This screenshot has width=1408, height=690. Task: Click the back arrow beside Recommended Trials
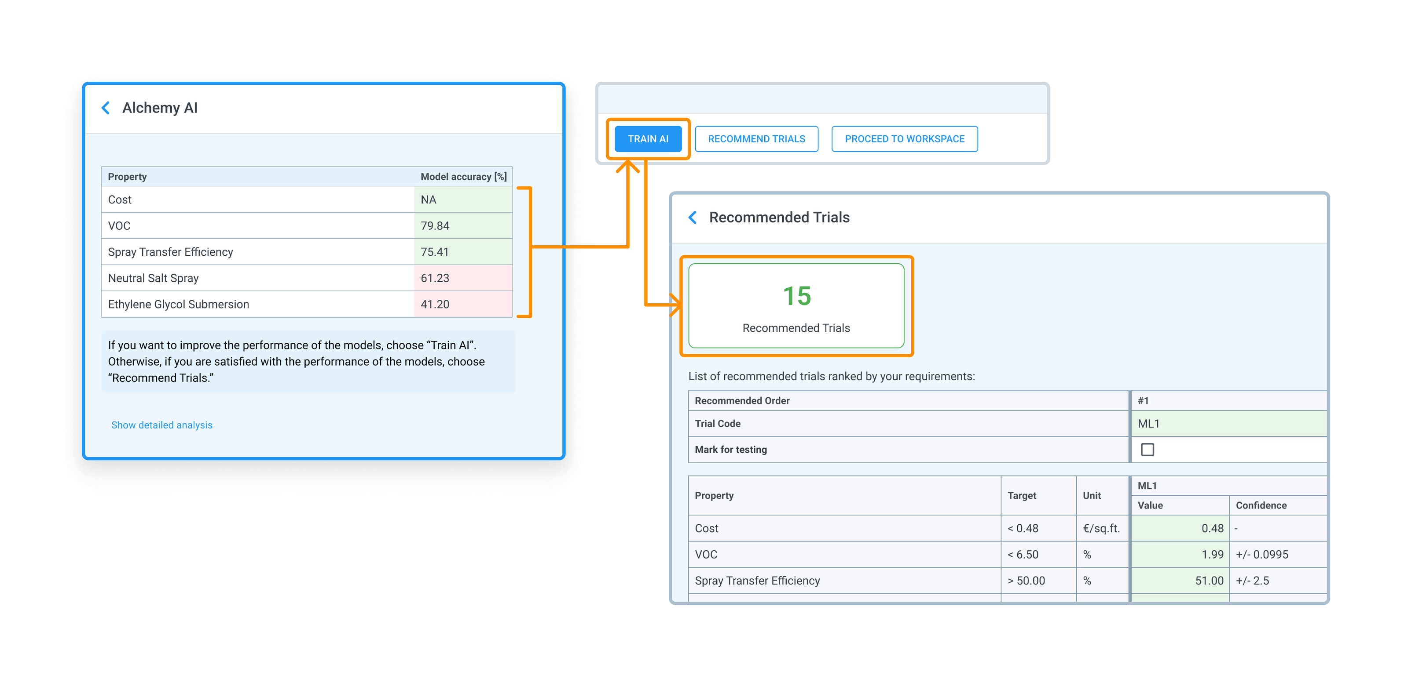(x=693, y=218)
